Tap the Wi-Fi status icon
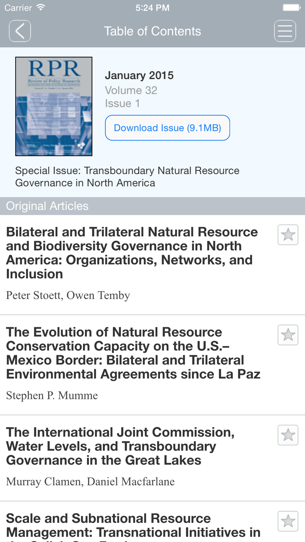This screenshot has height=542, width=305. [40, 7]
